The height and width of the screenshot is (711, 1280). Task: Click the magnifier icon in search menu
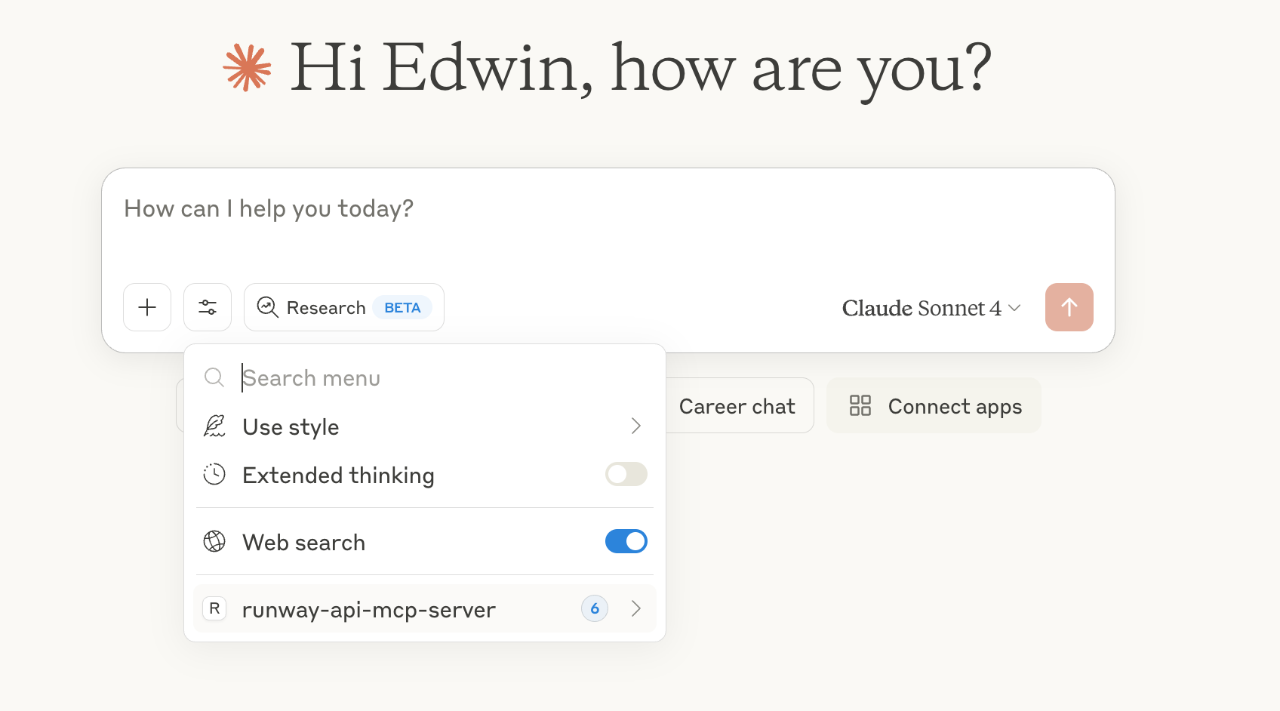214,377
